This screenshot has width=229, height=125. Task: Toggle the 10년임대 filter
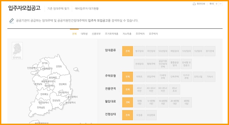pos(186,51)
